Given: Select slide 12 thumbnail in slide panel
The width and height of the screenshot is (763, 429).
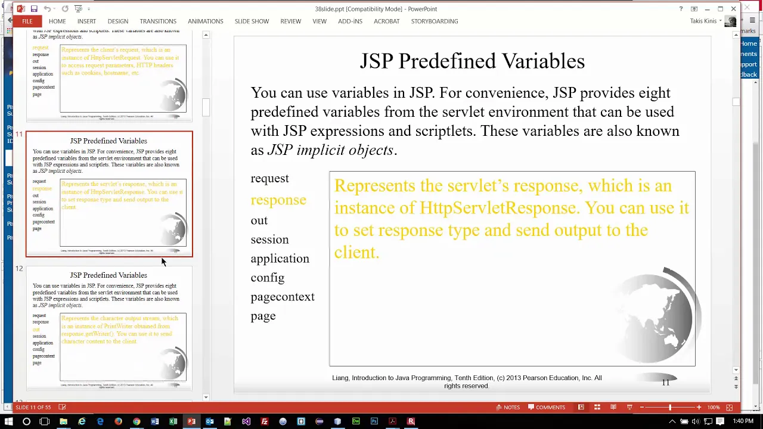Looking at the screenshot, I should coord(109,328).
